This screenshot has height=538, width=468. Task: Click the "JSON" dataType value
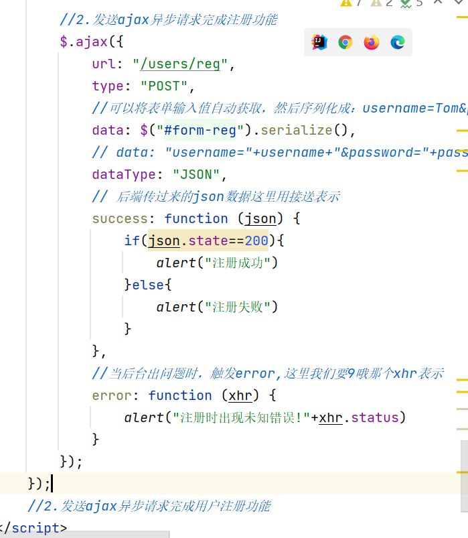coord(196,175)
